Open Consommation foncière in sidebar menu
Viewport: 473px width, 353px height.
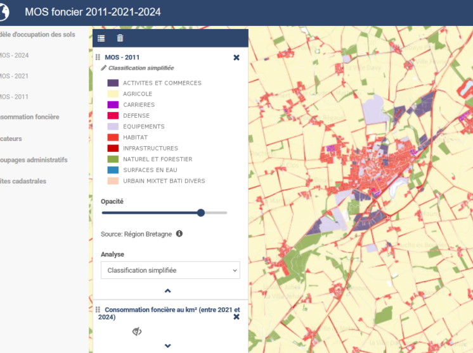click(30, 117)
